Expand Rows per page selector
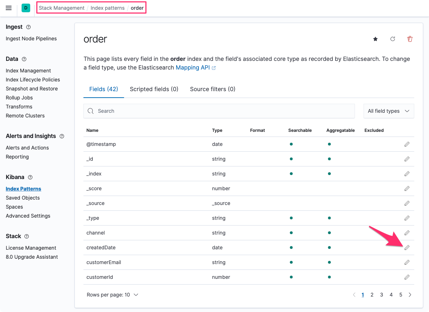This screenshot has width=429, height=312. (113, 295)
